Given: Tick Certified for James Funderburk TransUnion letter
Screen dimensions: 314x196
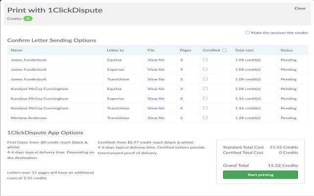Looking at the screenshot, I should [x=205, y=79].
